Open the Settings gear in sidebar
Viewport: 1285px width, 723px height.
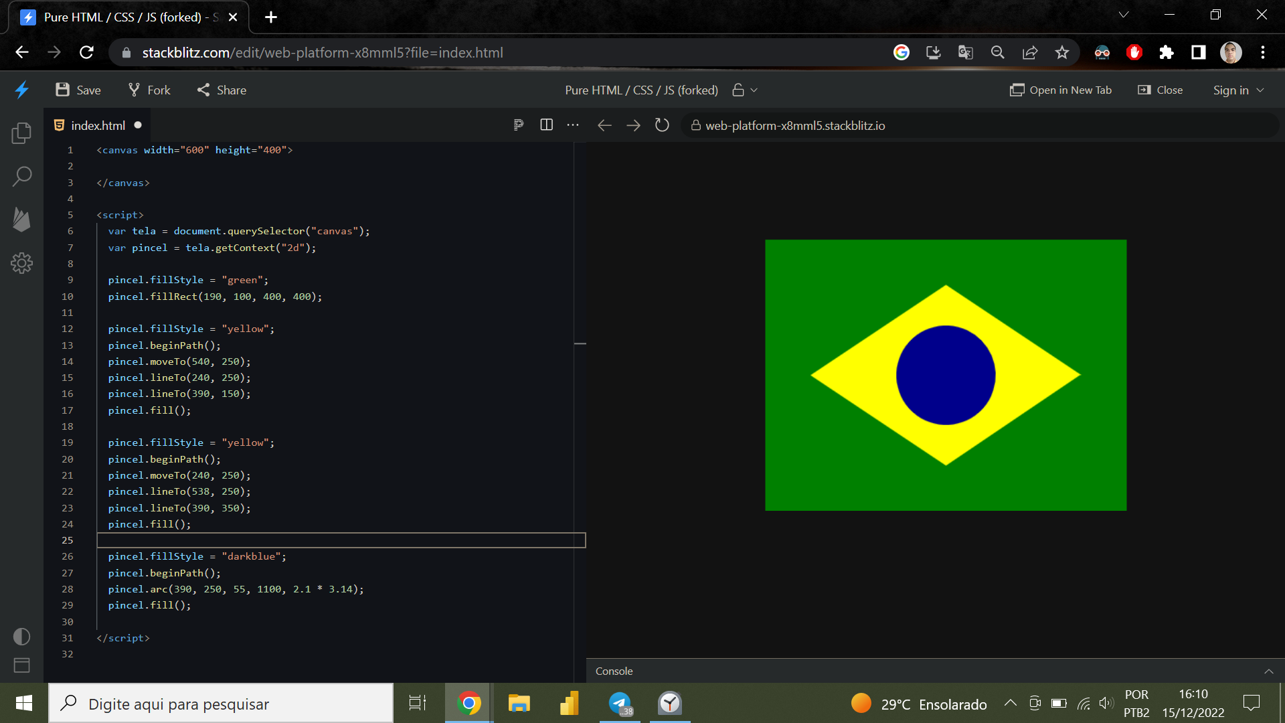pos(21,263)
